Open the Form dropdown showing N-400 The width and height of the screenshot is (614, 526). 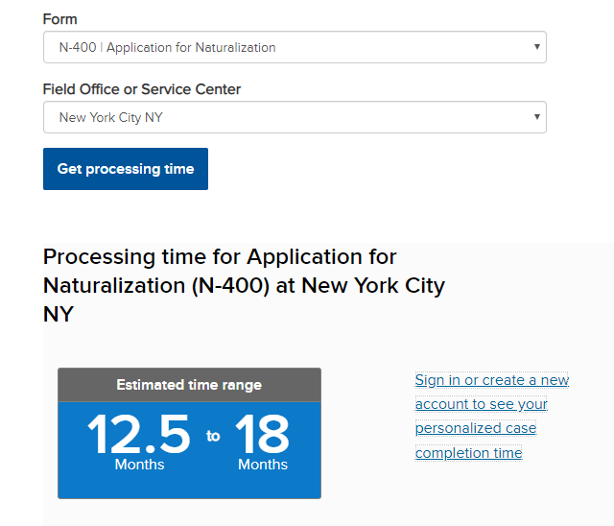(x=295, y=47)
